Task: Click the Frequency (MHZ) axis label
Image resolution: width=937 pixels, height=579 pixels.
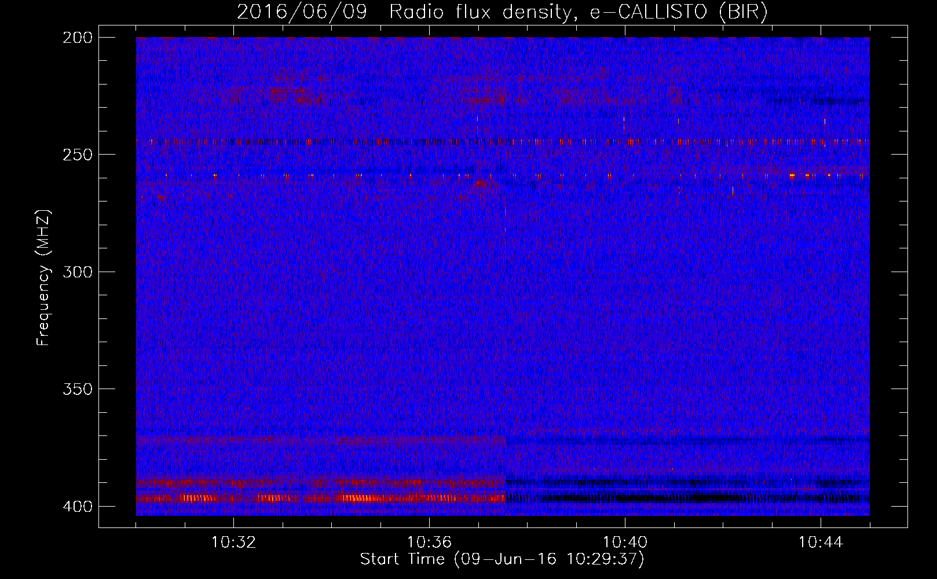Action: point(43,278)
